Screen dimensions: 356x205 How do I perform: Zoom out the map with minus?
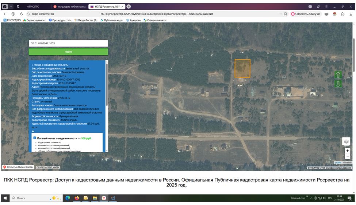click(x=347, y=156)
